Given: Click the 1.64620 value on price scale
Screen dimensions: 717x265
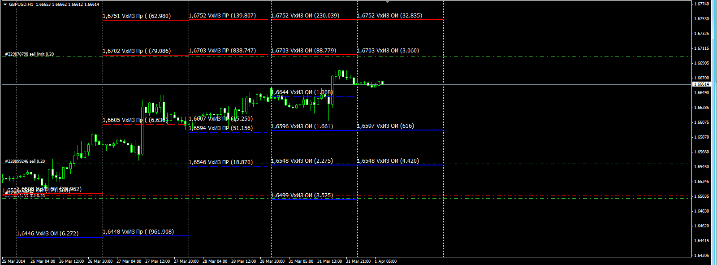Looking at the screenshot, I should pos(702,226).
